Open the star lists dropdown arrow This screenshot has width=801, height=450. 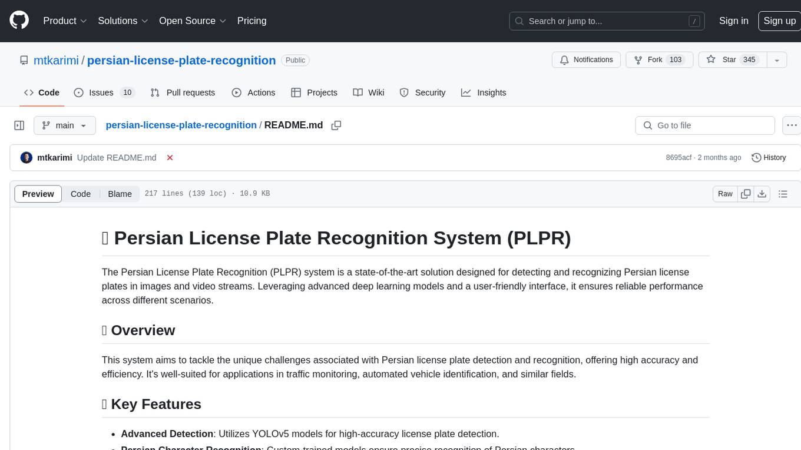pyautogui.click(x=777, y=60)
